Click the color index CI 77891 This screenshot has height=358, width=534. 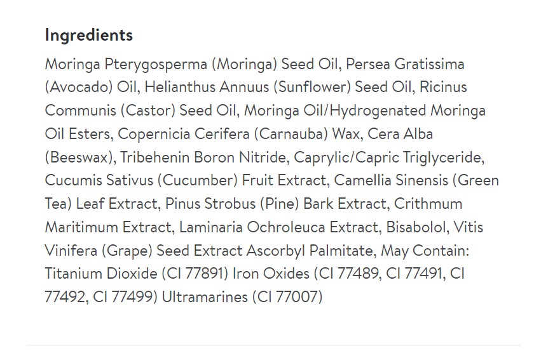196,274
